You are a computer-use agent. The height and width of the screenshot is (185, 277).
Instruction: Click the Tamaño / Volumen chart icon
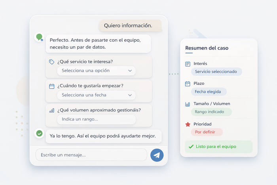pos(188,104)
